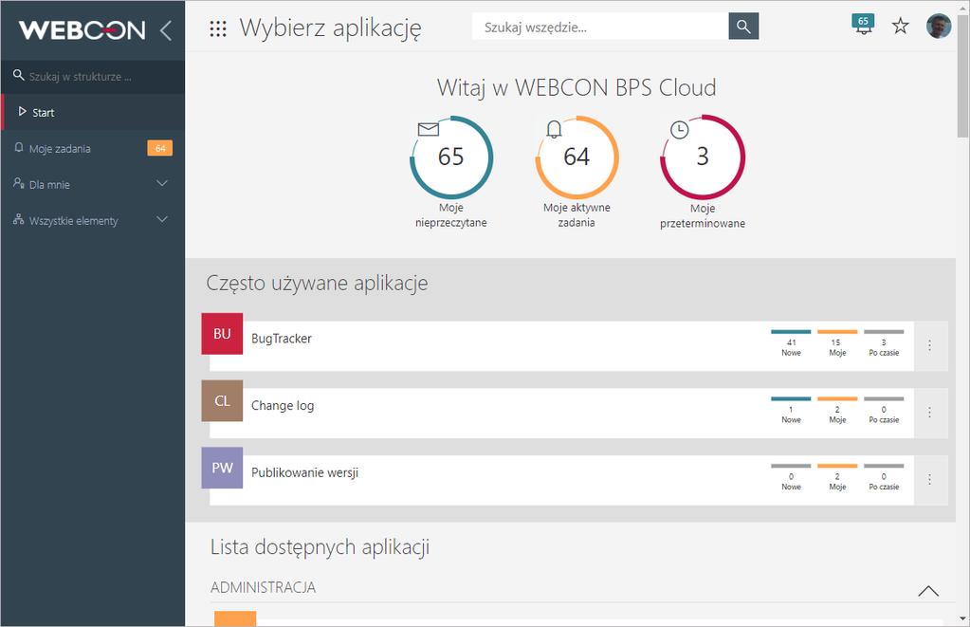Click Publikowanie wersji 0 Po czasie counter

coord(884,478)
